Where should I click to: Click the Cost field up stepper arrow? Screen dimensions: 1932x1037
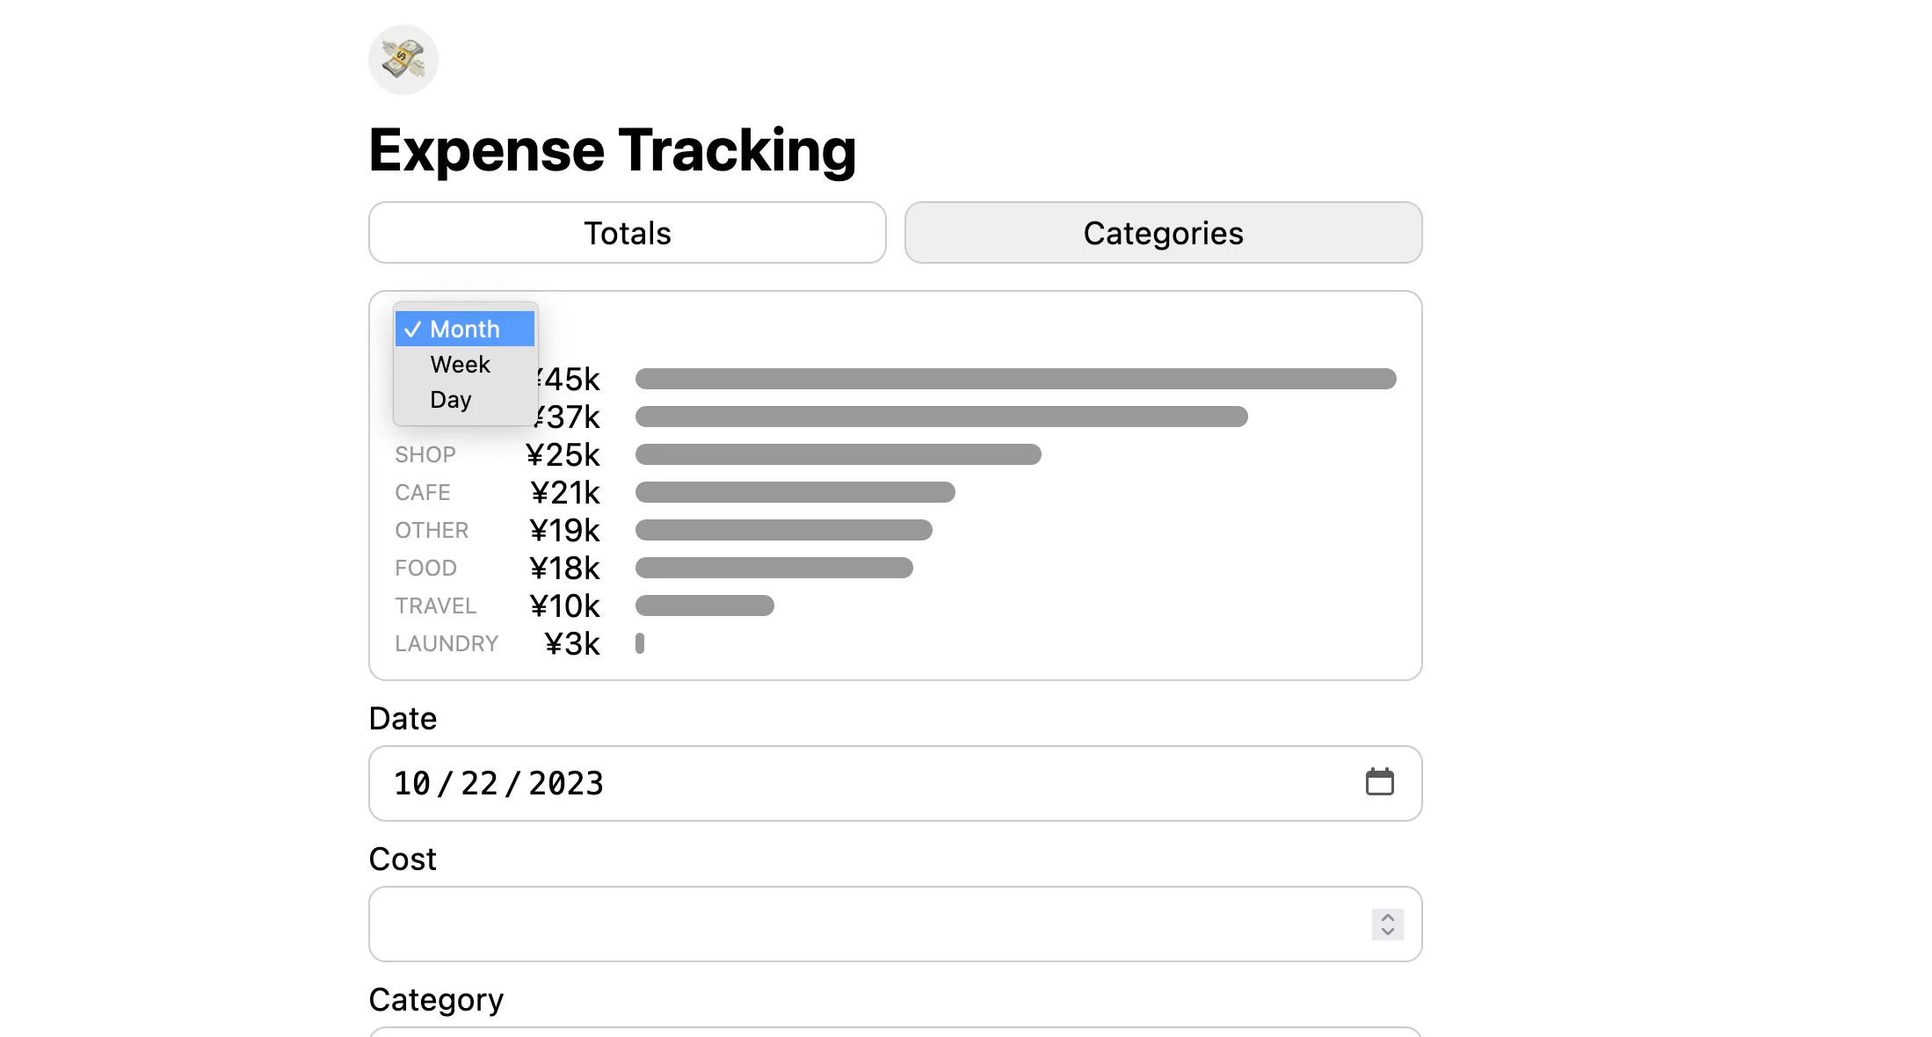1387,917
